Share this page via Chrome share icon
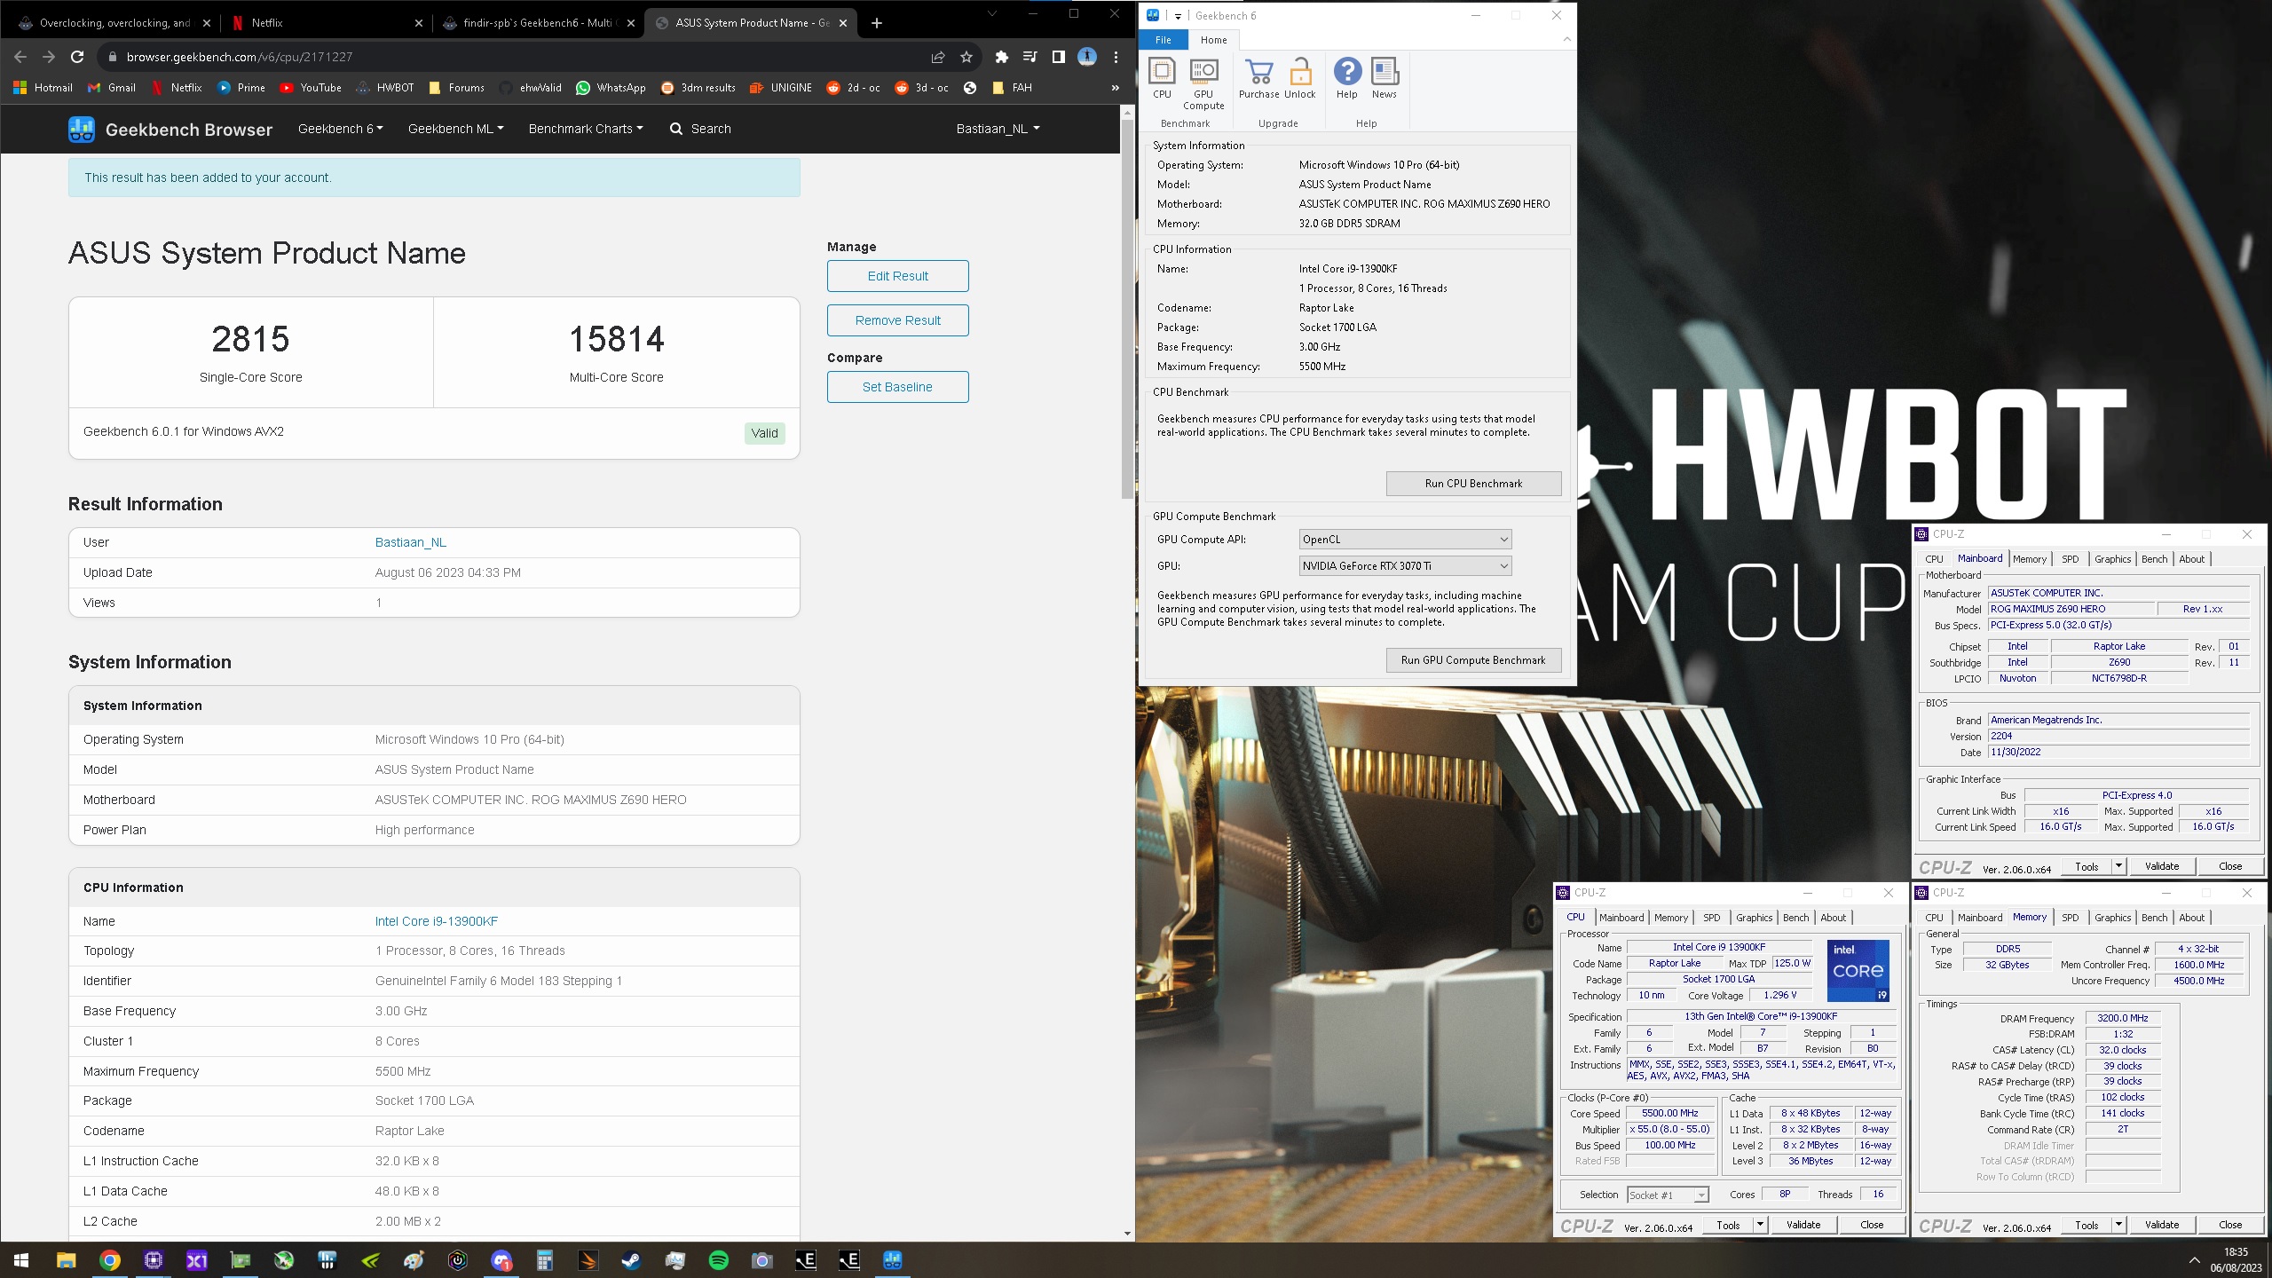2272x1278 pixels. click(x=938, y=57)
